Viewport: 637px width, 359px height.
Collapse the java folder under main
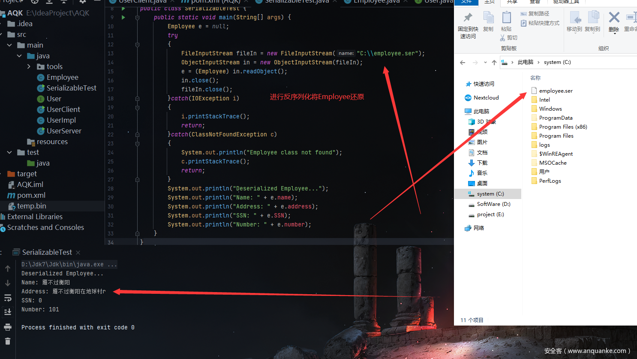pyautogui.click(x=19, y=56)
